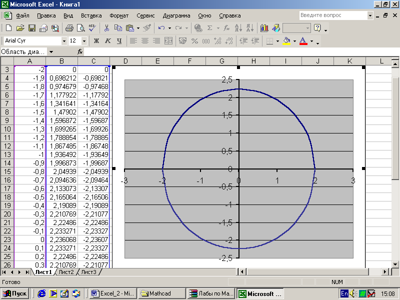
Task: Click the Cut scissors icon
Action: point(106,28)
